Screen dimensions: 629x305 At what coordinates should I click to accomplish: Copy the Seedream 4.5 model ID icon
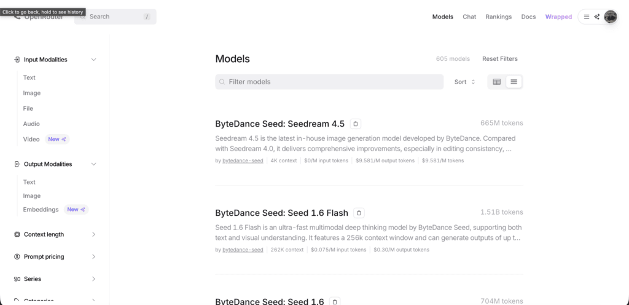coord(356,124)
